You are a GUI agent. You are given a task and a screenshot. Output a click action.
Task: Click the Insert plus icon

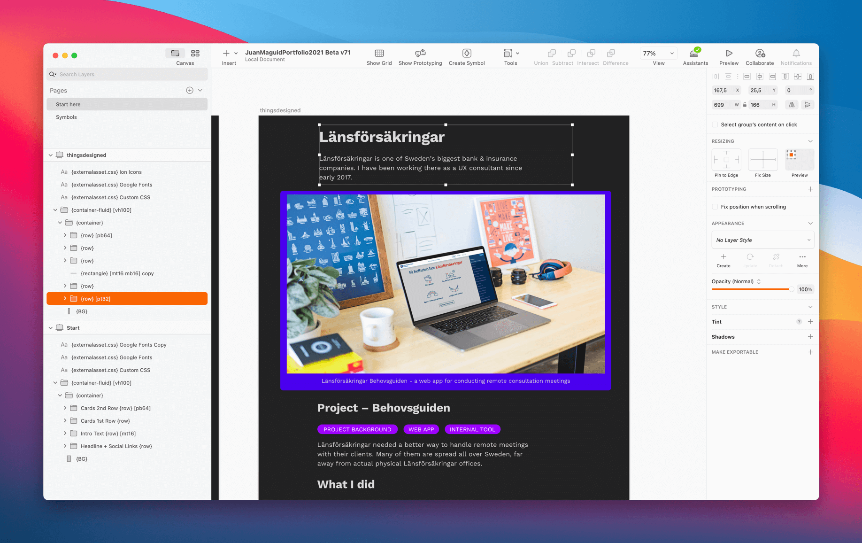[x=226, y=53]
